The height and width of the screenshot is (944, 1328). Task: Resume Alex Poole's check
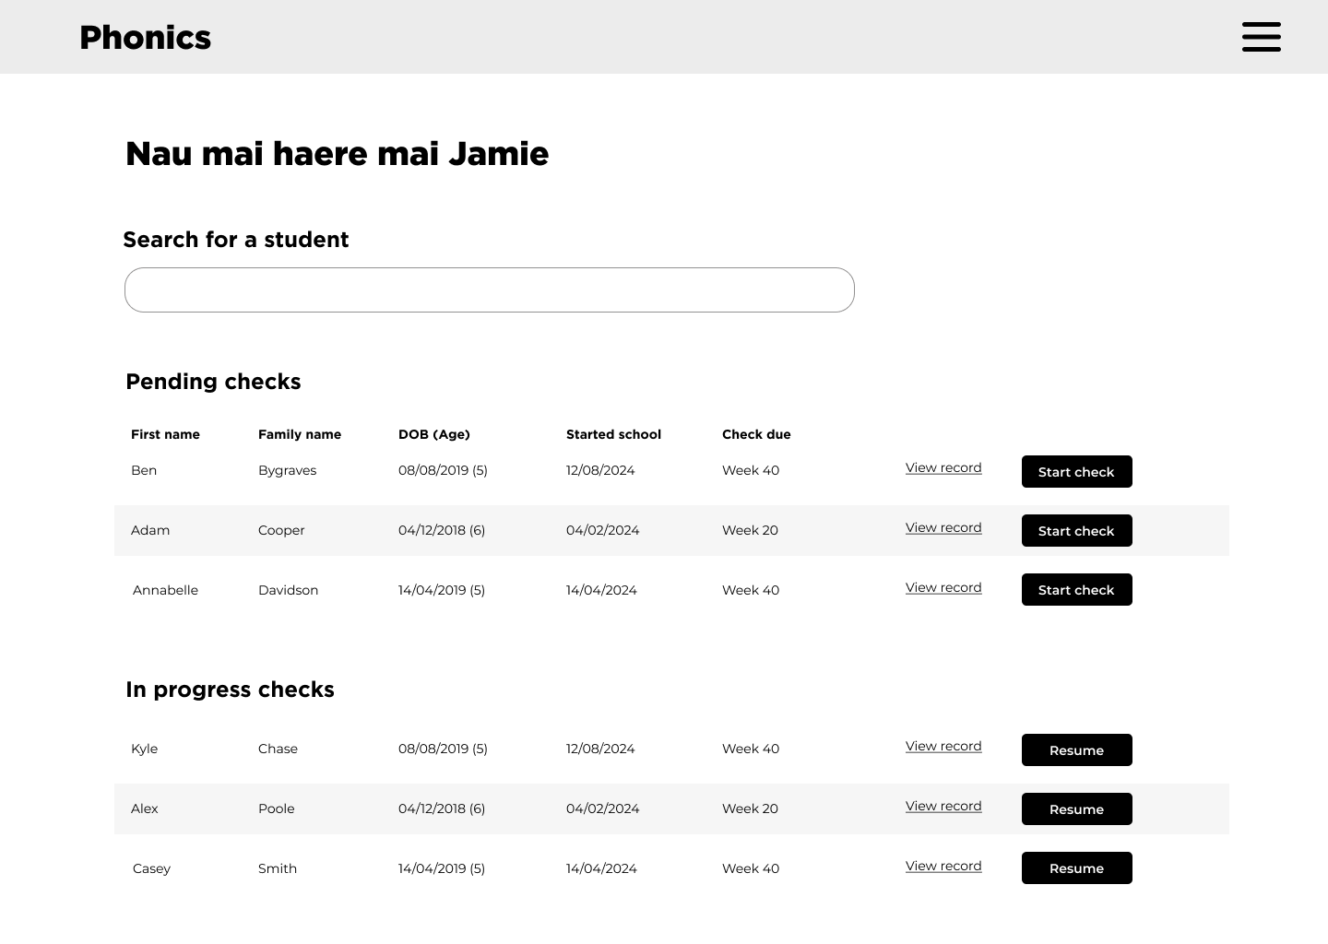pyautogui.click(x=1076, y=809)
